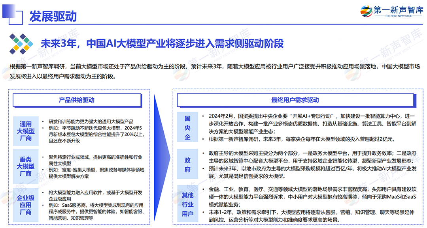This screenshot has height=228, width=427.
Task: Click the 其他行业用户 label box
Action: pyautogui.click(x=187, y=204)
